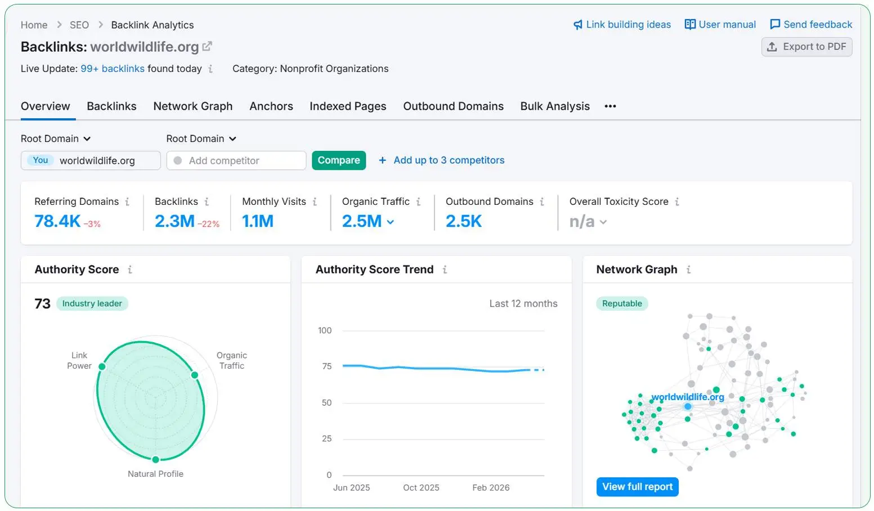Open the Network Graph tab

pyautogui.click(x=193, y=106)
